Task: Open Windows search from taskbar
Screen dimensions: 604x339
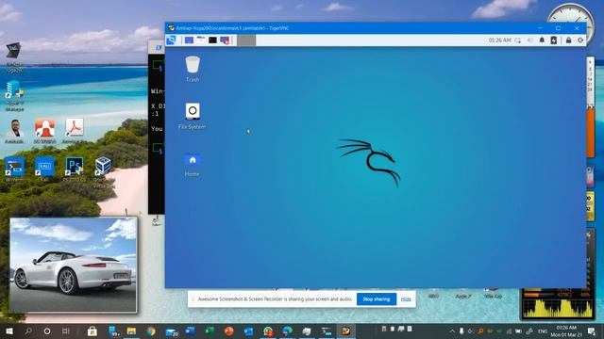Action: 28,331
